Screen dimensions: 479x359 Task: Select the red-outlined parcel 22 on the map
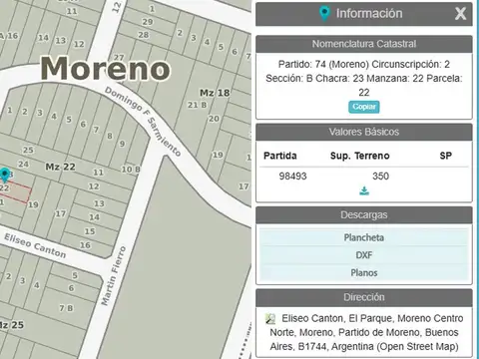pyautogui.click(x=15, y=192)
